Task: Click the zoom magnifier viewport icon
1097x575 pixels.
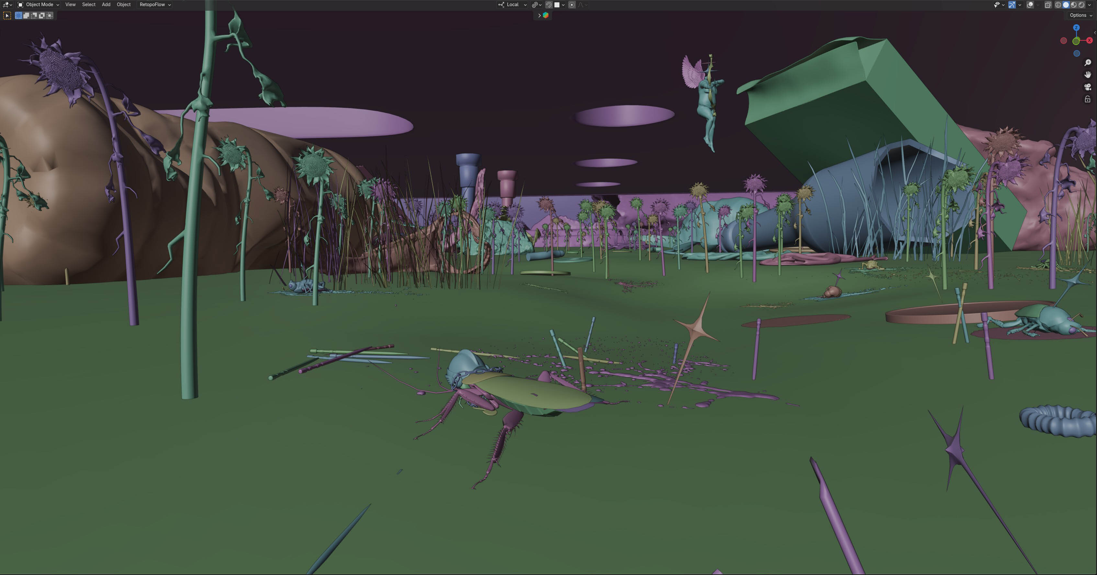Action: 1088,62
